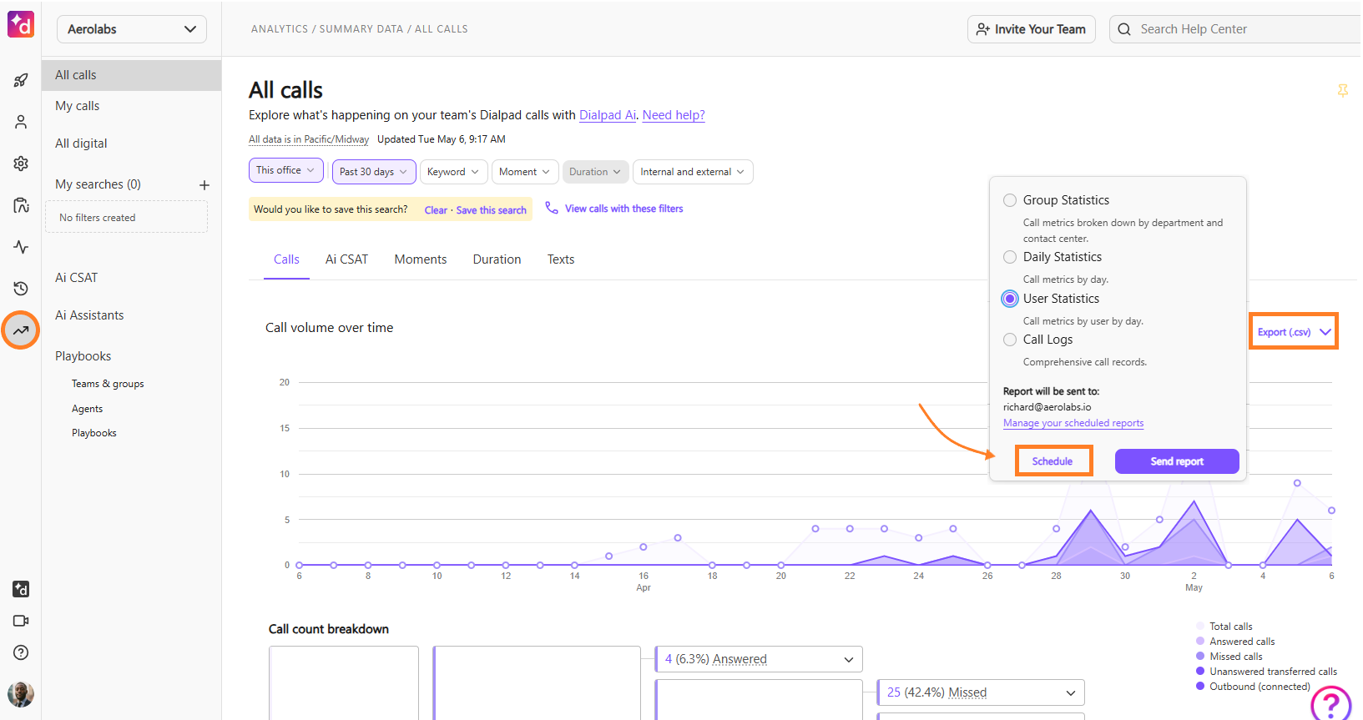The height and width of the screenshot is (720, 1363).
Task: Open the This office filter dropdown
Action: coord(285,170)
